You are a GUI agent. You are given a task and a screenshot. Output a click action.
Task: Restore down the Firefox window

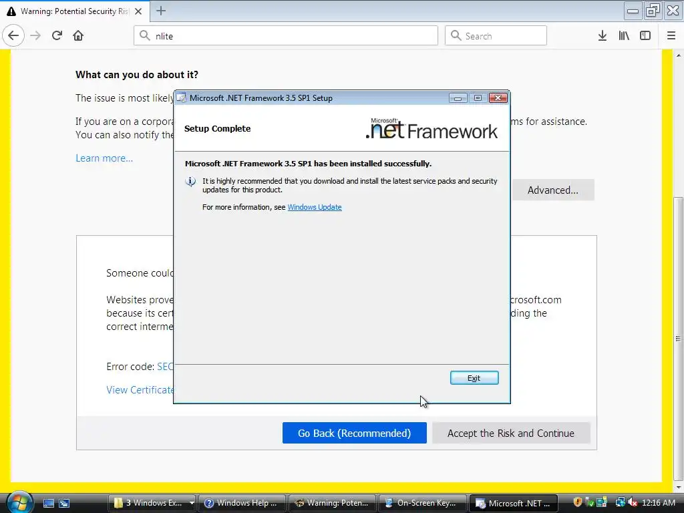pyautogui.click(x=653, y=11)
